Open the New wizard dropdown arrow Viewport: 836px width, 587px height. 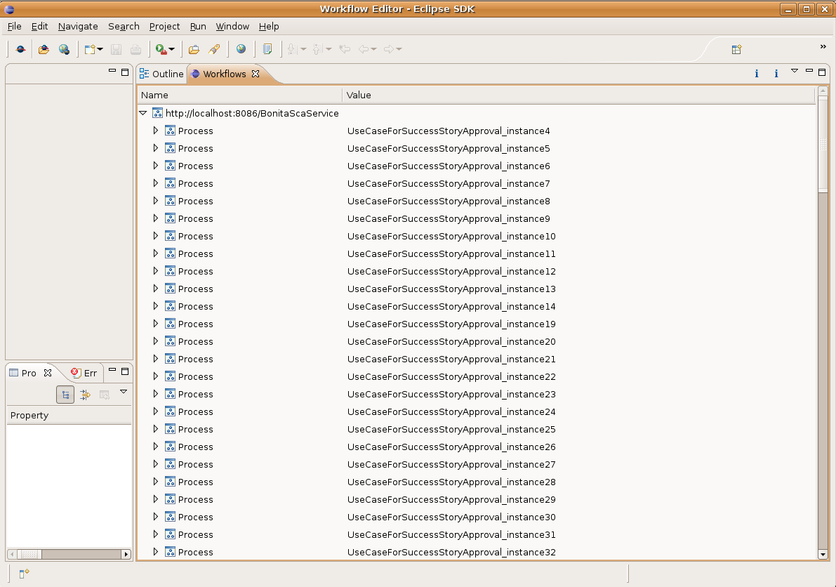pos(100,49)
